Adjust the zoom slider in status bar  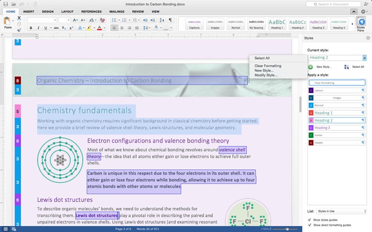[x=287, y=229]
